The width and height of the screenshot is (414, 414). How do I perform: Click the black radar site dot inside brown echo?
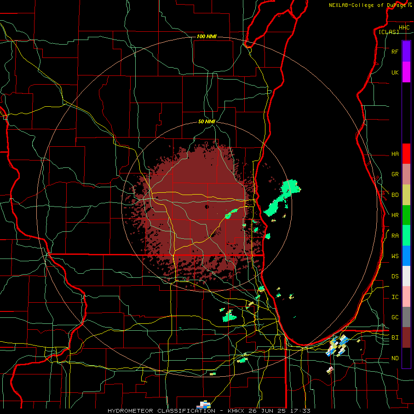point(207,207)
